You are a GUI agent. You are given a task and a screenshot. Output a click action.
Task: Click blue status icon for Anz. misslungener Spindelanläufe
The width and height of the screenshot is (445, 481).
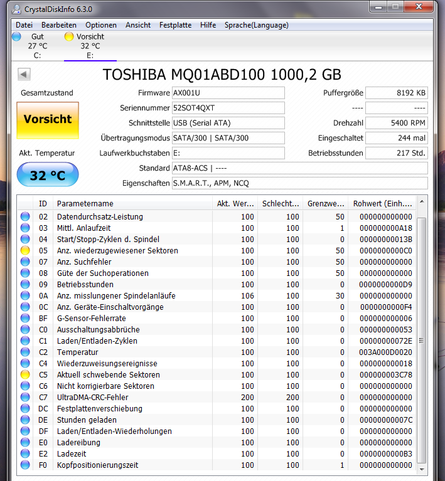click(25, 296)
